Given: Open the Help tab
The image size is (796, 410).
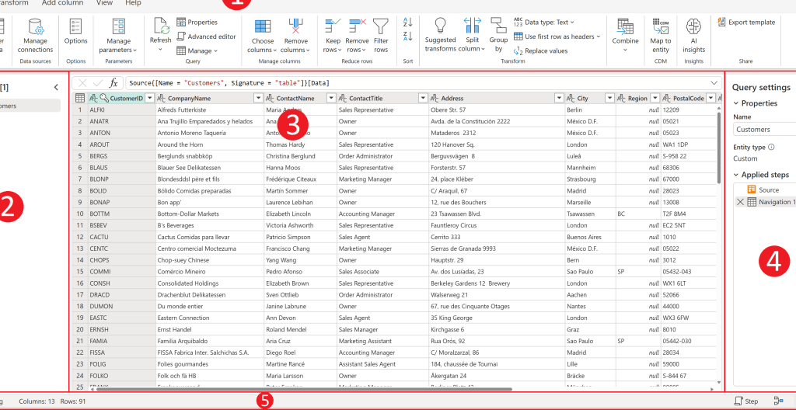Looking at the screenshot, I should pyautogui.click(x=133, y=3).
